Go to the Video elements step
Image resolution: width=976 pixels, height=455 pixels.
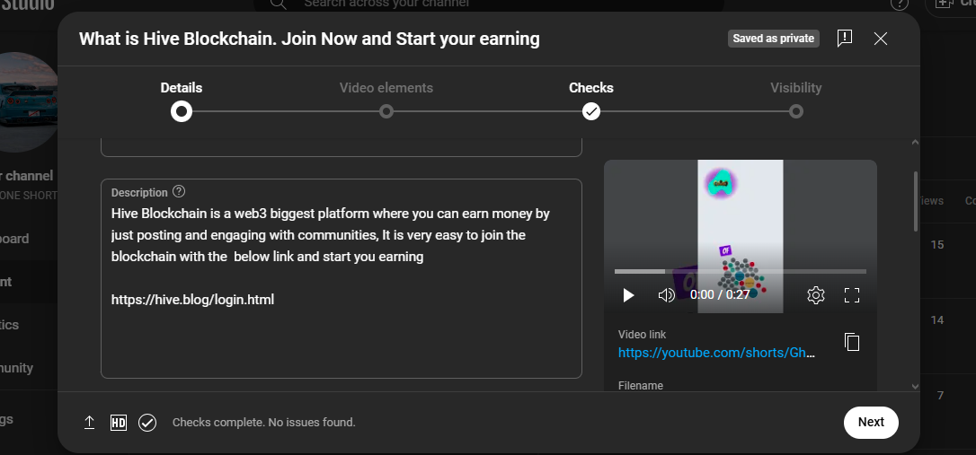point(386,88)
